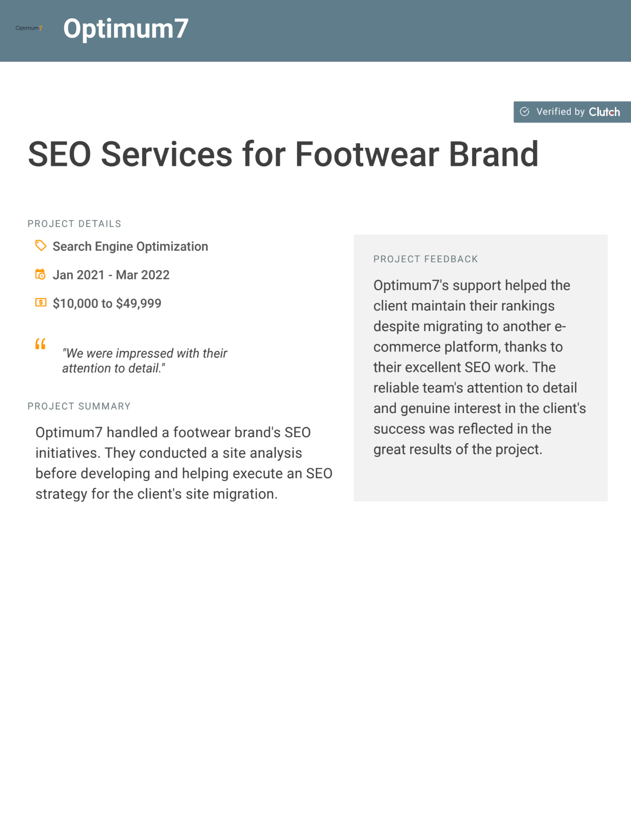Click the PROJECT SUMMARY section heading
Image resolution: width=631 pixels, height=826 pixels.
coord(79,406)
